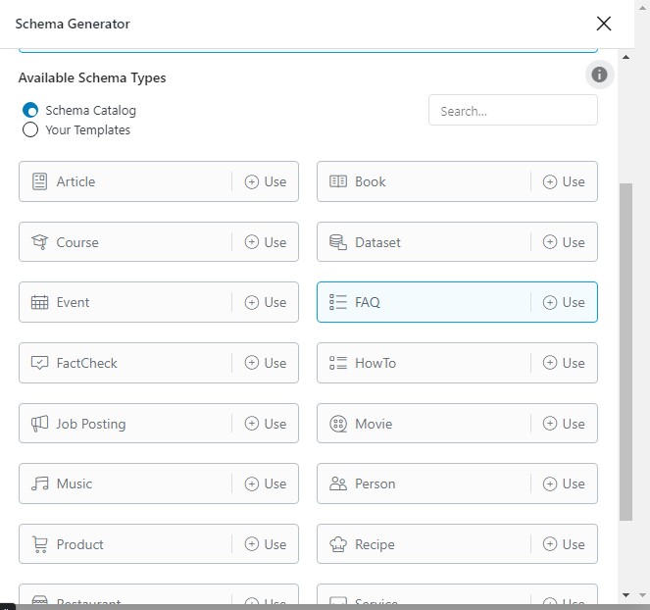Click the dialog scrollbar up arrow
This screenshot has height=610, width=650.
pos(625,57)
